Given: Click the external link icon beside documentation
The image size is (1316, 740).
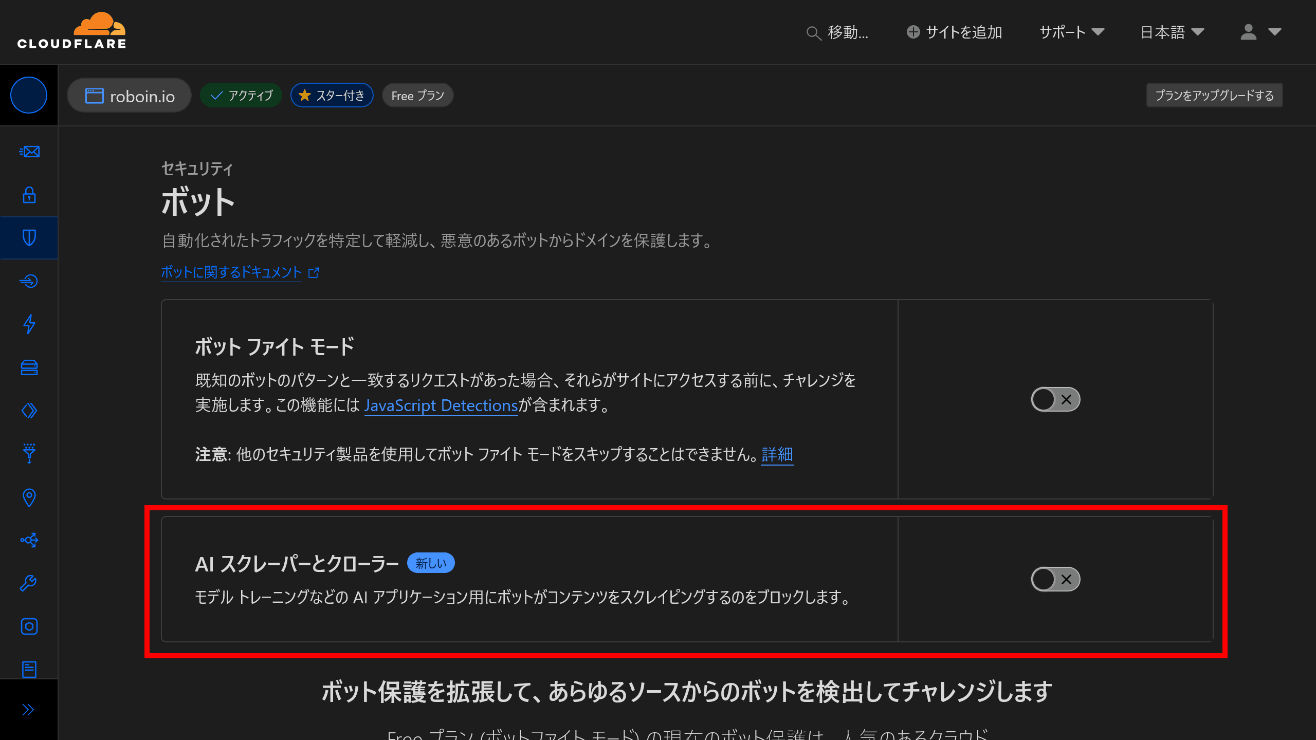Looking at the screenshot, I should click(314, 272).
